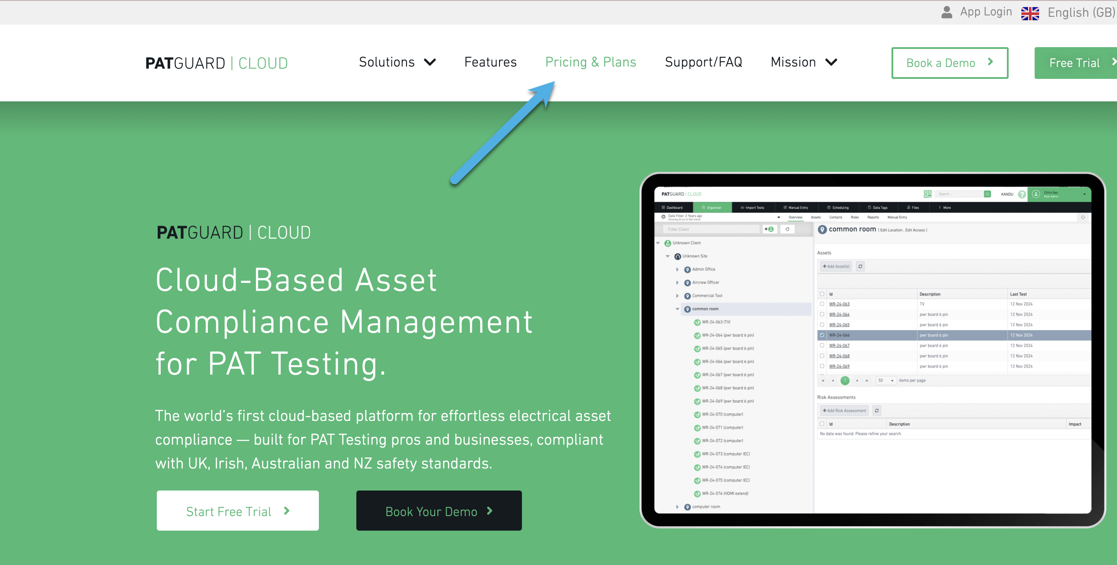Viewport: 1117px width, 565px height.
Task: Click the fullscreen crosshair icon in tablet app
Action: 1083,217
